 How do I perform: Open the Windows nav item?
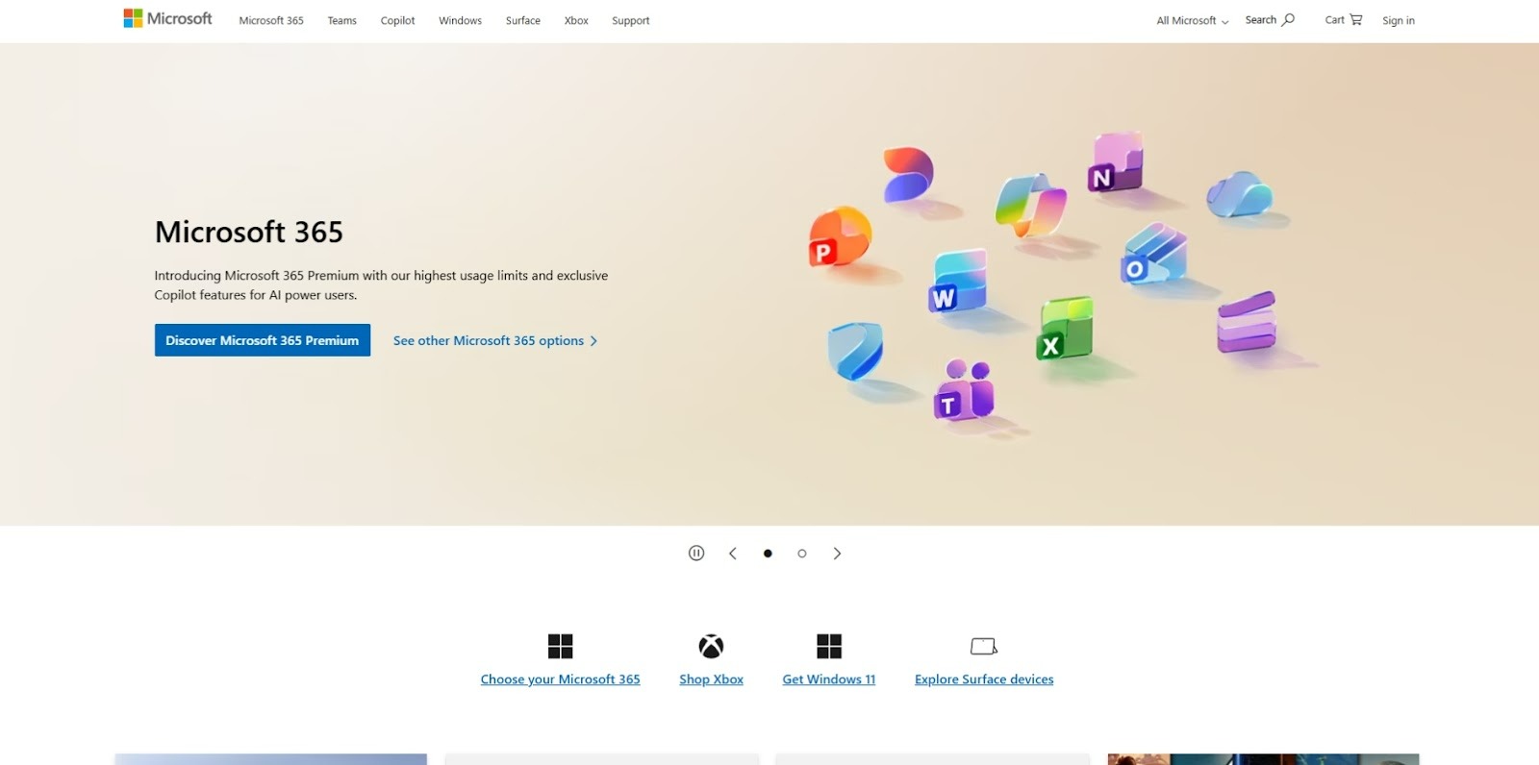pos(460,20)
